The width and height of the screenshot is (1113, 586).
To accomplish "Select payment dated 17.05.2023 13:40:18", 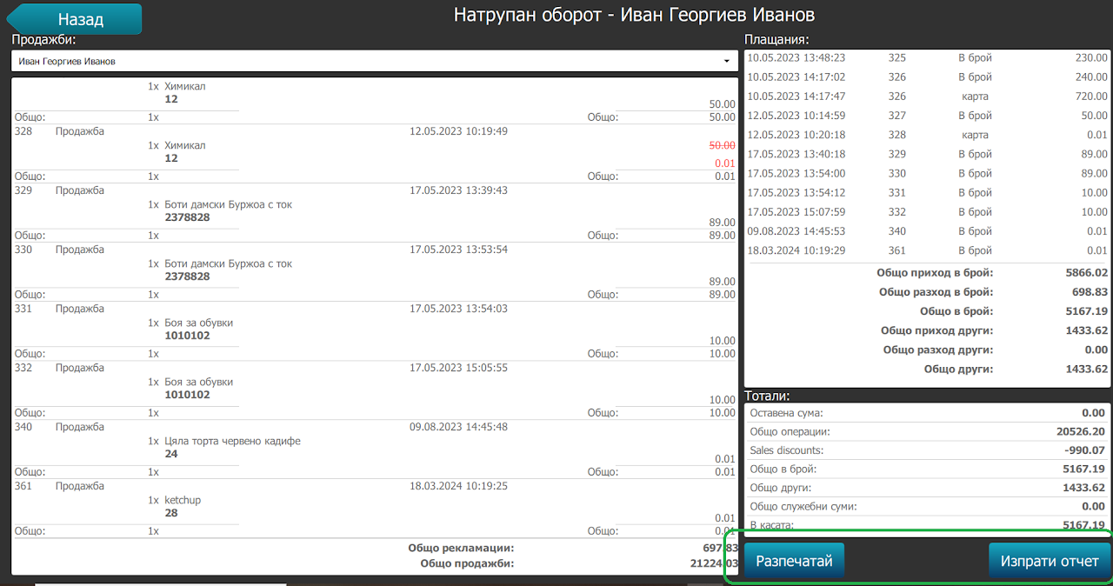I will 928,154.
